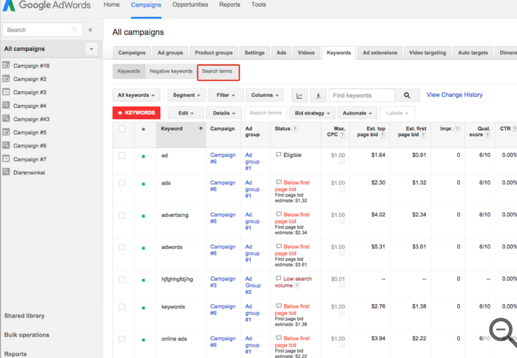The width and height of the screenshot is (517, 358).
Task: Open Campaign #6 link in the 'ad' row
Action: coord(222,158)
